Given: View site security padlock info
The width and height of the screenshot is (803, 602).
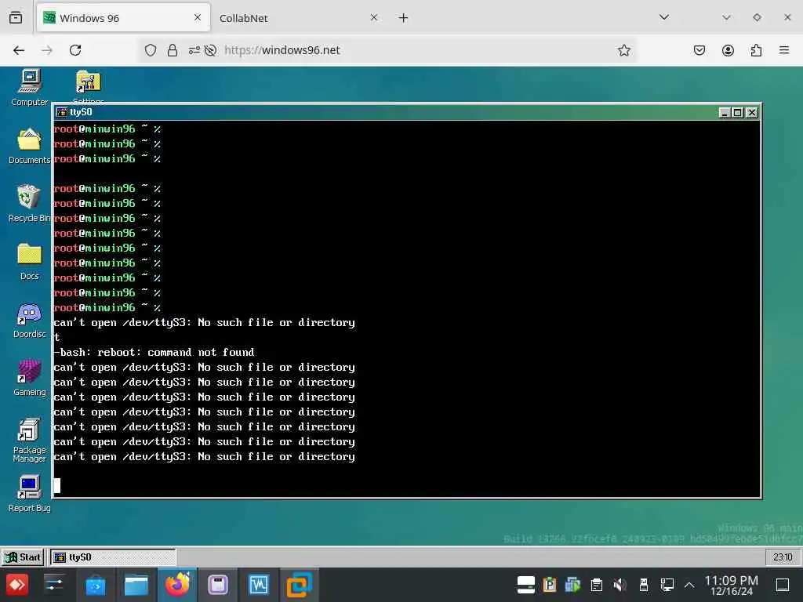Looking at the screenshot, I should coord(173,50).
